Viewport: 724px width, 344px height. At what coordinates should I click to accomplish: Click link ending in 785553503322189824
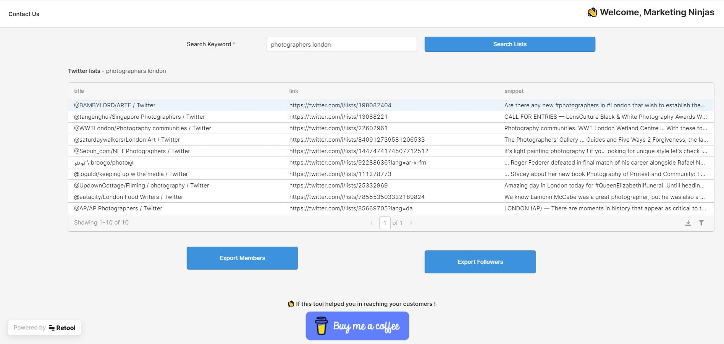tap(357, 197)
